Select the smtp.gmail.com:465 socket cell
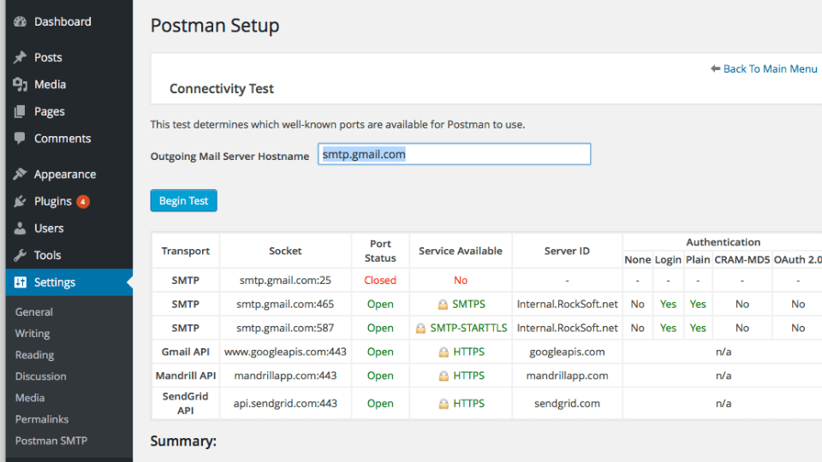The image size is (822, 462). [x=285, y=304]
